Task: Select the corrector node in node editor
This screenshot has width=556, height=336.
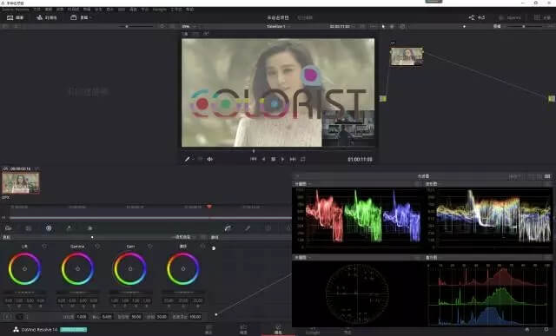Action: pyautogui.click(x=407, y=56)
